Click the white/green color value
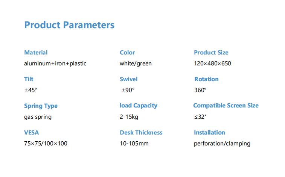The height and width of the screenshot is (177, 285). (x=136, y=64)
